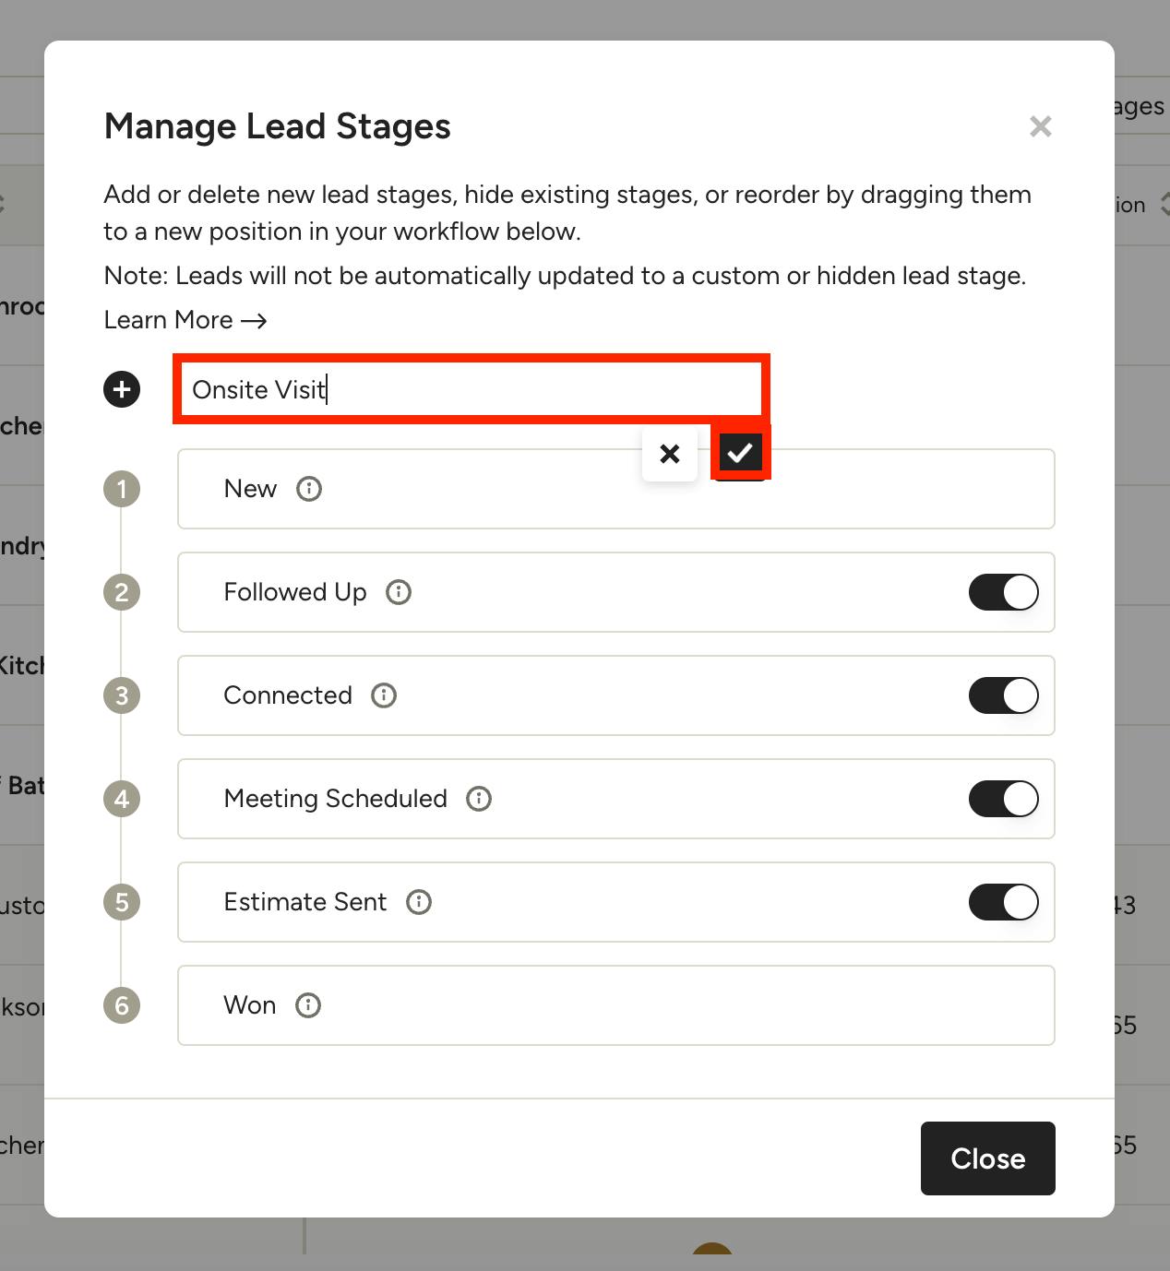Click info icon next to New
The height and width of the screenshot is (1271, 1170).
[x=309, y=489]
